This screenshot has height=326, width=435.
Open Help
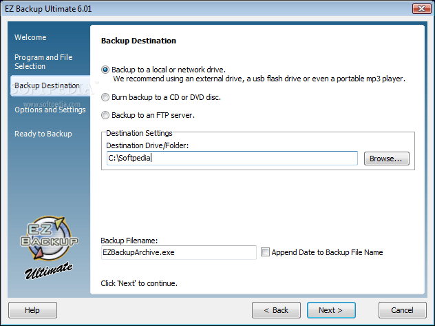(x=32, y=310)
